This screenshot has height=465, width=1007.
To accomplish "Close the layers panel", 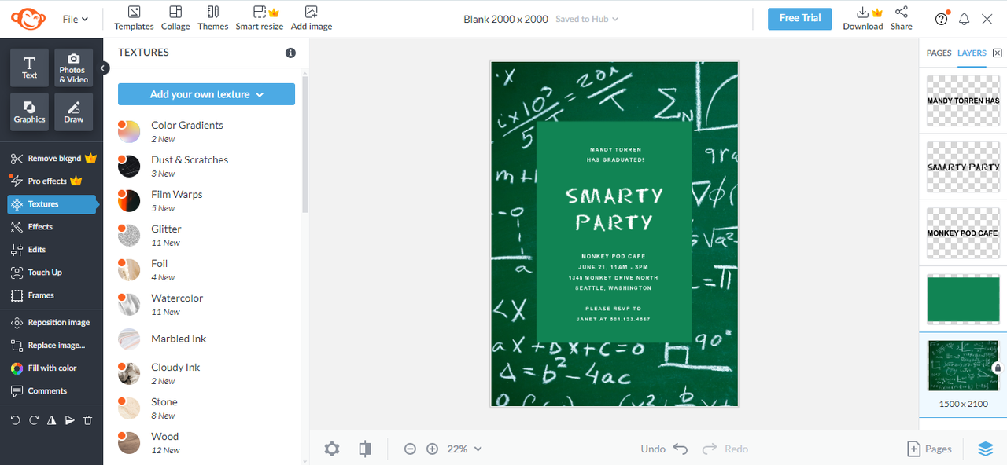I will 998,53.
